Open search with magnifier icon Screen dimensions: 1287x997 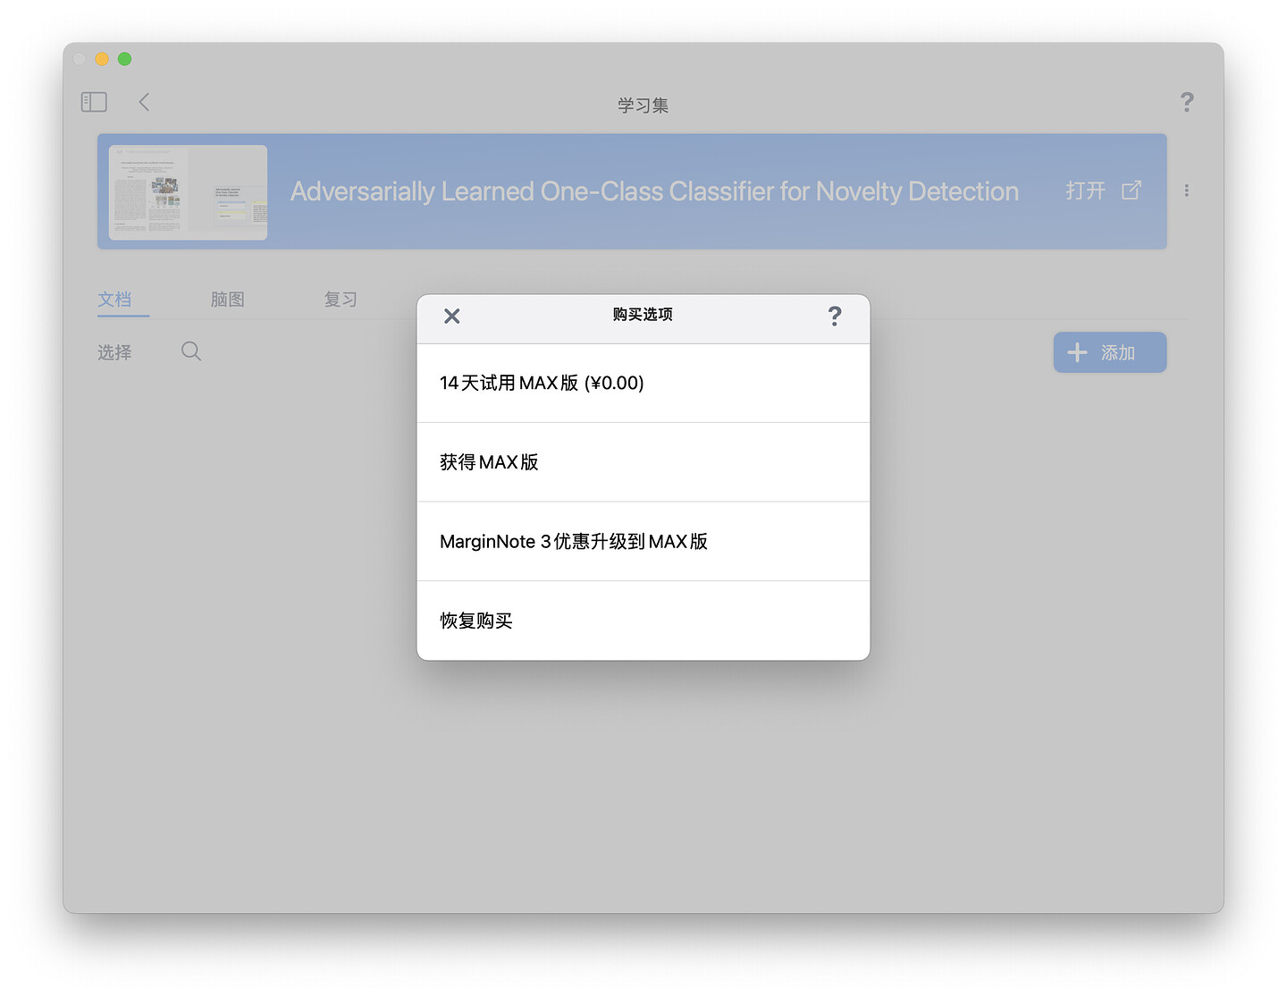pos(191,351)
